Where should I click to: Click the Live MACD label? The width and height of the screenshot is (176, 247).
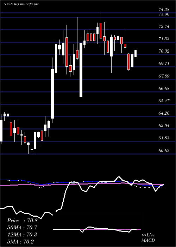[148, 238]
